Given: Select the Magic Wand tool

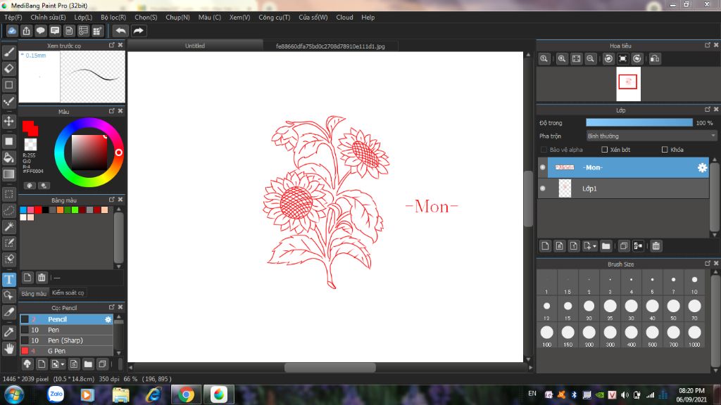Looking at the screenshot, I should click(x=8, y=227).
